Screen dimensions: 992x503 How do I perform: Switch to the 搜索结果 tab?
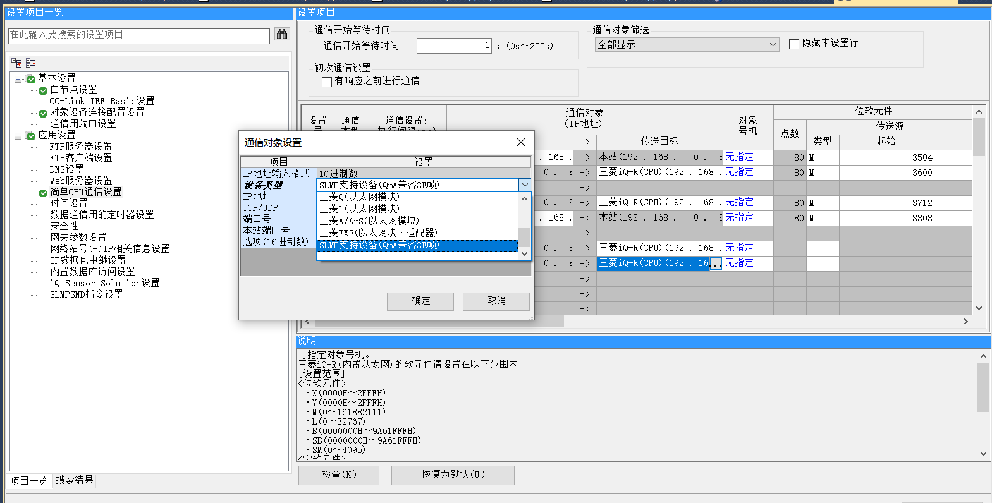click(75, 480)
